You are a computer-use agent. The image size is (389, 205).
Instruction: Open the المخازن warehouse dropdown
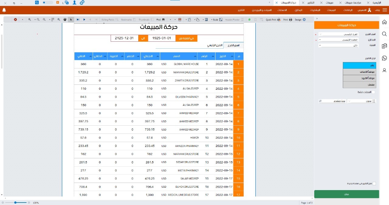(339, 40)
